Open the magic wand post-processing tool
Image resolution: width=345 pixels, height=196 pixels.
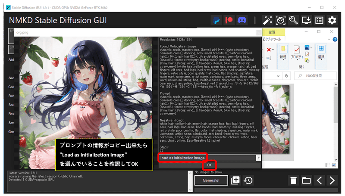267,20
